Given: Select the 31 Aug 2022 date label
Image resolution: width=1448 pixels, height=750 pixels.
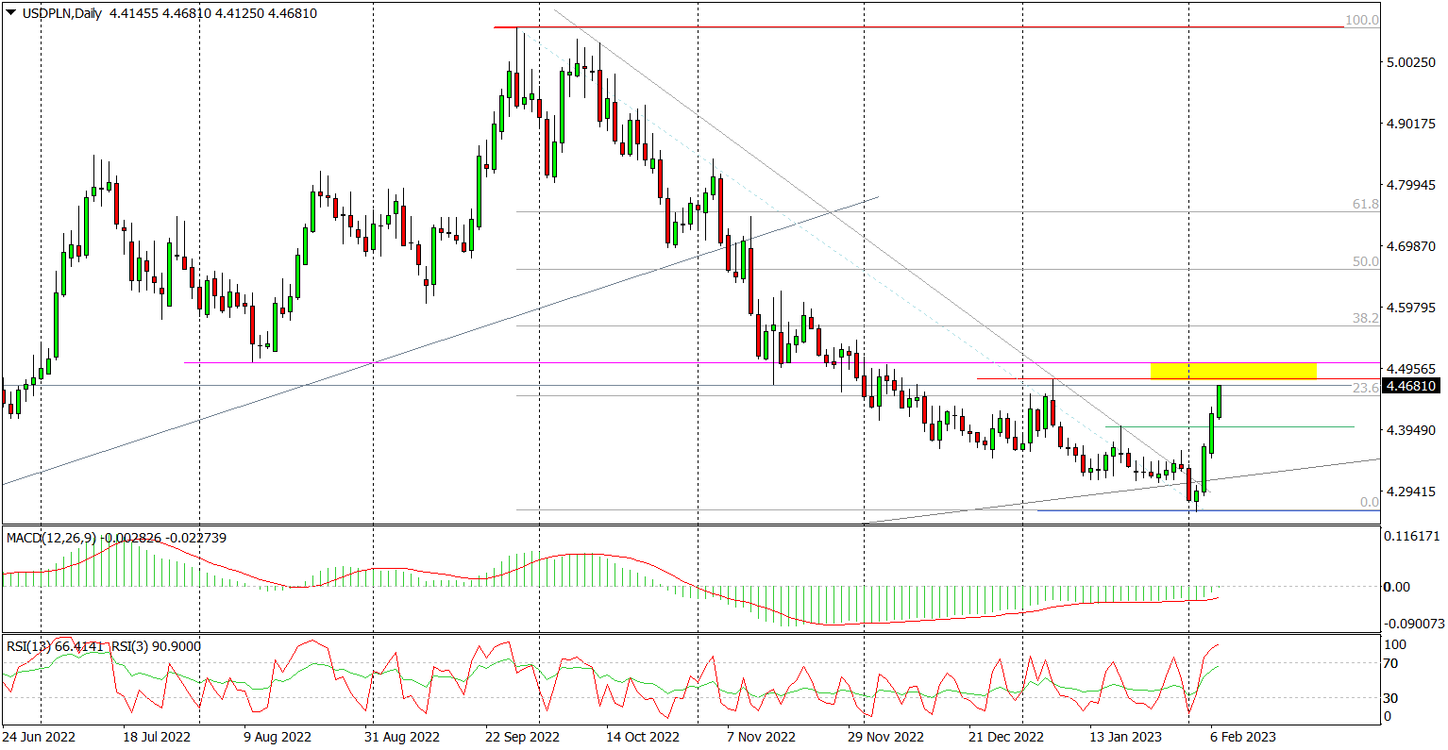Looking at the screenshot, I should pyautogui.click(x=401, y=735).
